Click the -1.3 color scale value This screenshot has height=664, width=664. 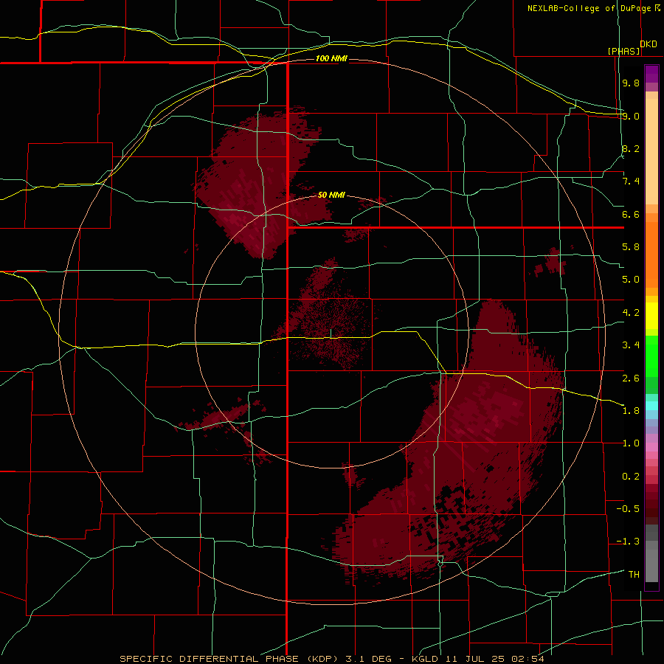pos(628,542)
